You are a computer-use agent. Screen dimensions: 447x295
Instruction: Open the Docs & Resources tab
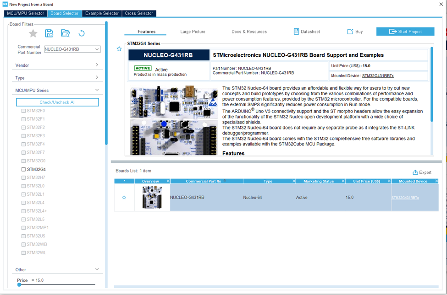tap(249, 32)
